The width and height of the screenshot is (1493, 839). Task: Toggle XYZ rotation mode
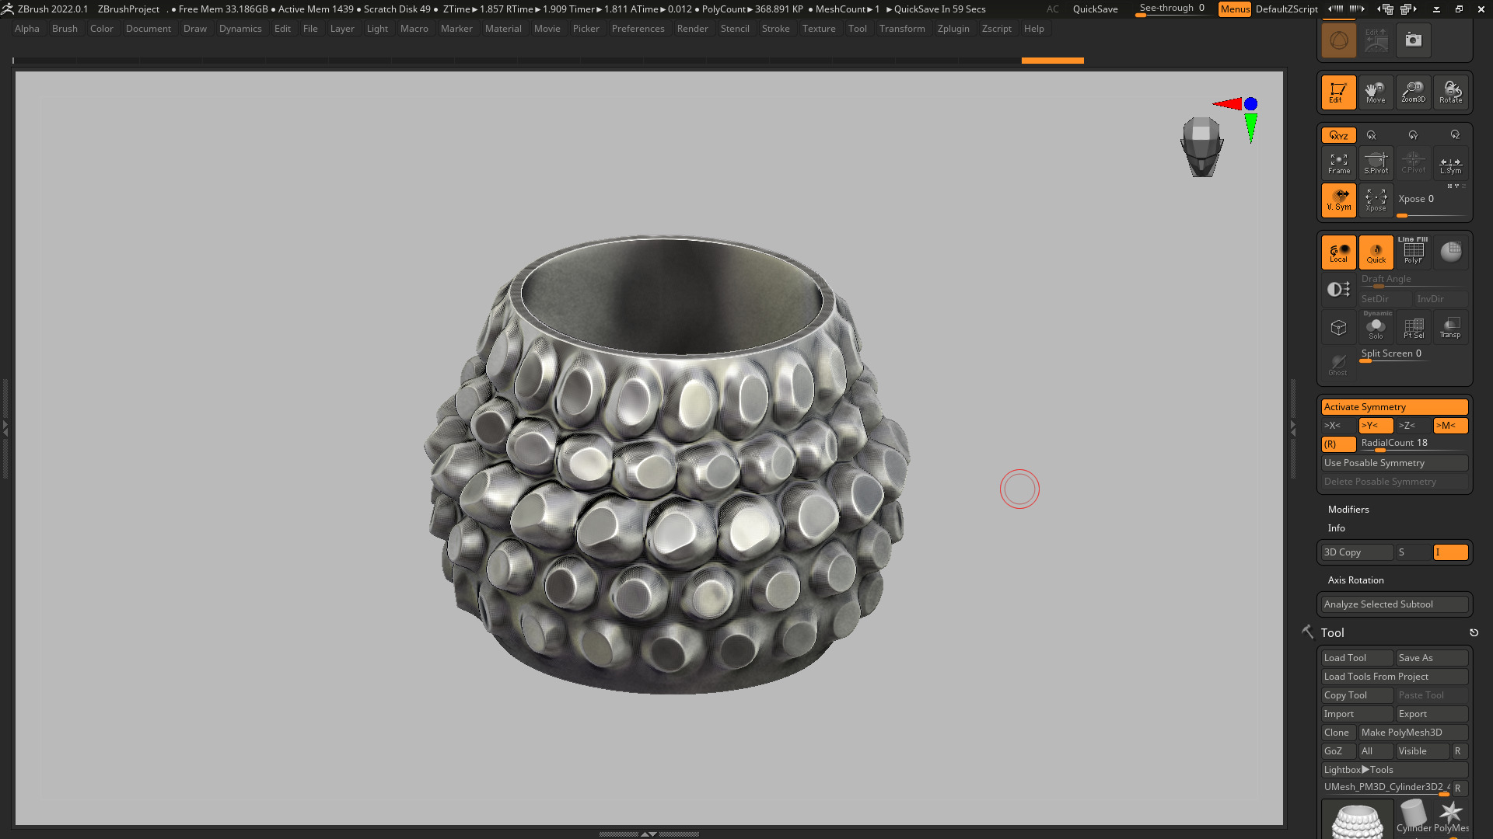[1338, 135]
